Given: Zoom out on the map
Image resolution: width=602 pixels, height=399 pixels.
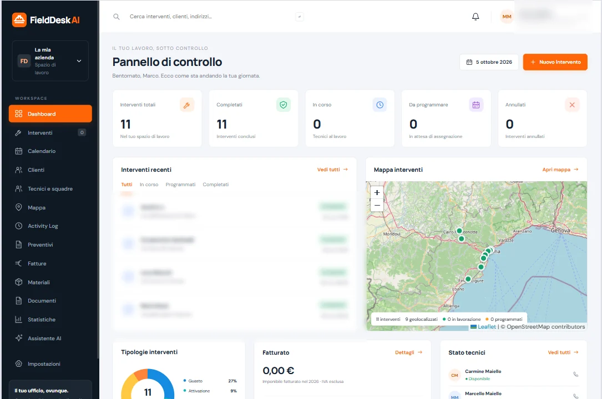Looking at the screenshot, I should click(x=377, y=206).
